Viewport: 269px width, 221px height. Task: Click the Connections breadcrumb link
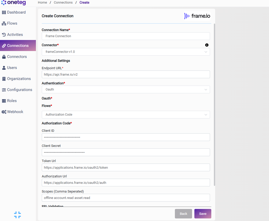pyautogui.click(x=63, y=3)
